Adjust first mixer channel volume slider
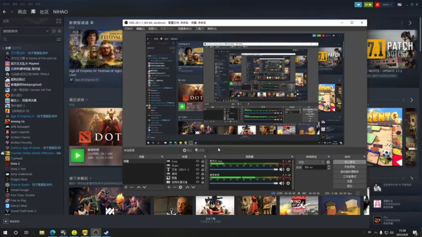422x237 pixels. [x=244, y=170]
